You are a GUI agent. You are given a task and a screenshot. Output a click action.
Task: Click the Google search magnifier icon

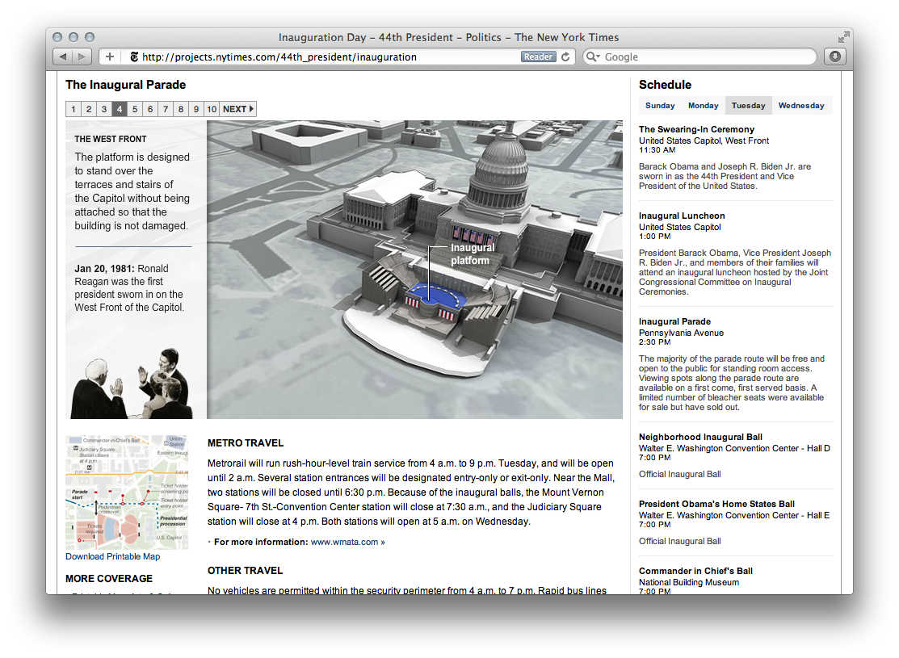point(593,57)
